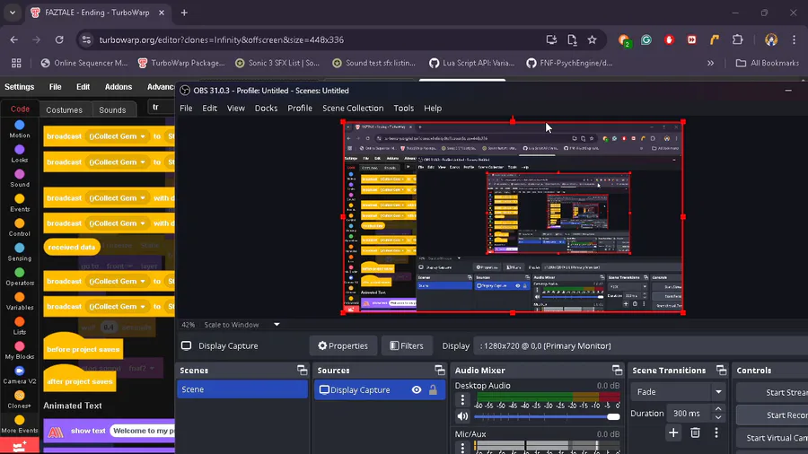The image size is (808, 454).
Task: Open OBS Help menu
Action: (433, 108)
